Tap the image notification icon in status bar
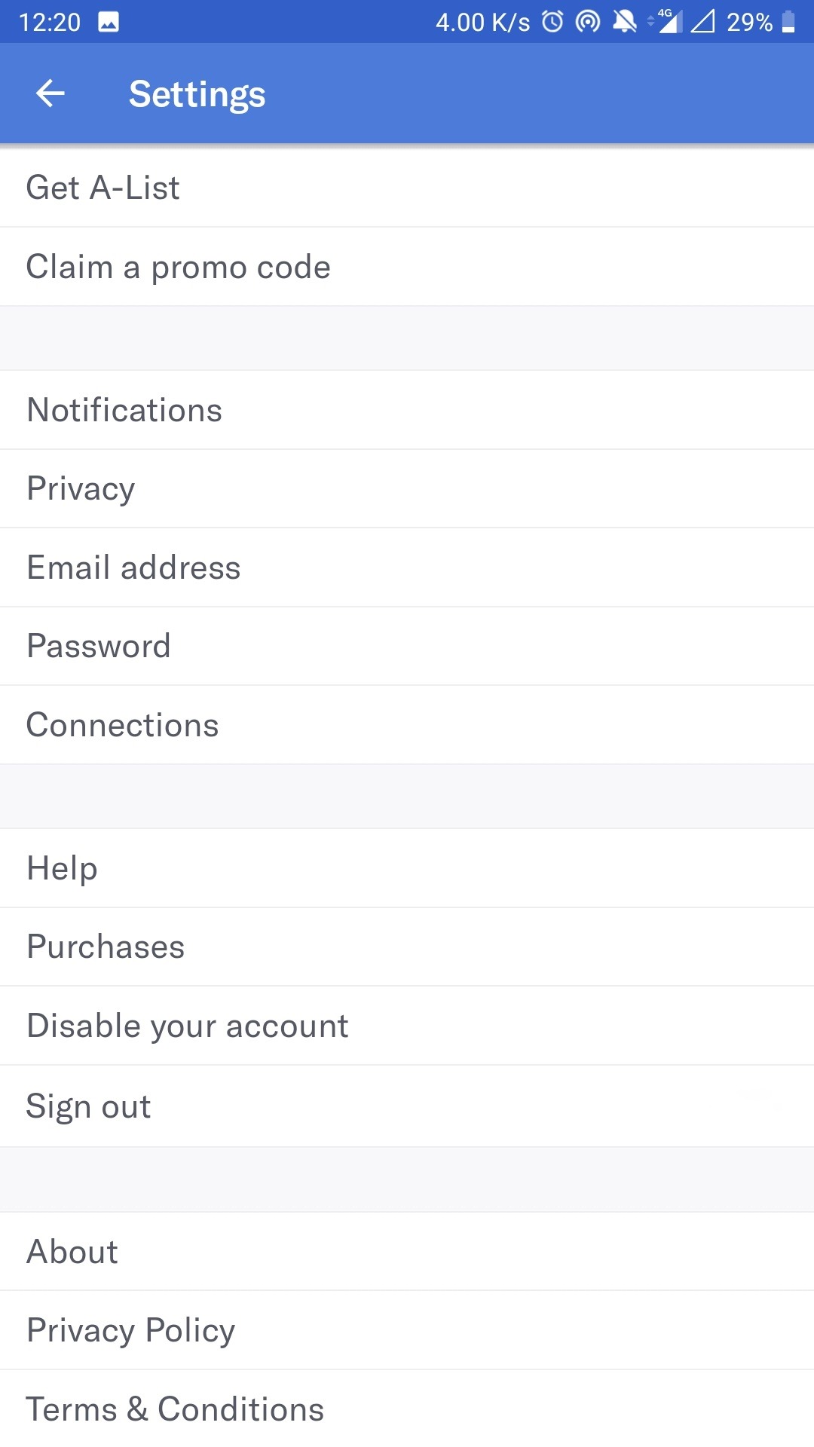814x1447 pixels. coord(109,22)
